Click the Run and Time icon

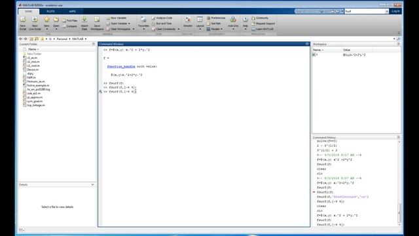(x=153, y=24)
